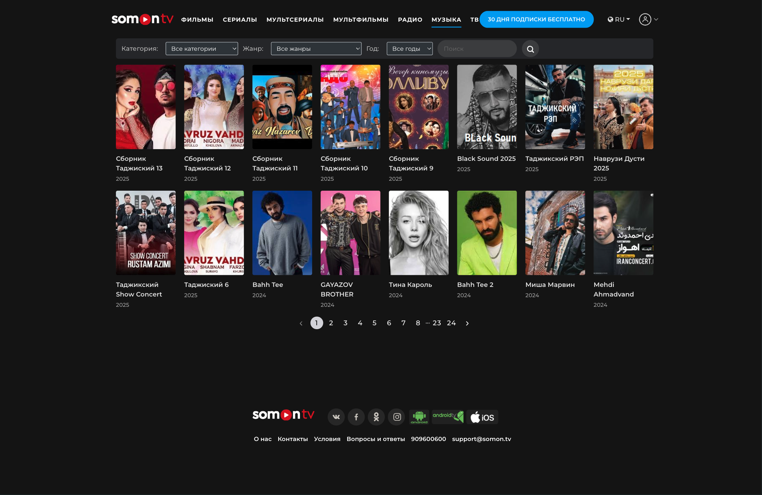Go to pagination page 2

331,323
